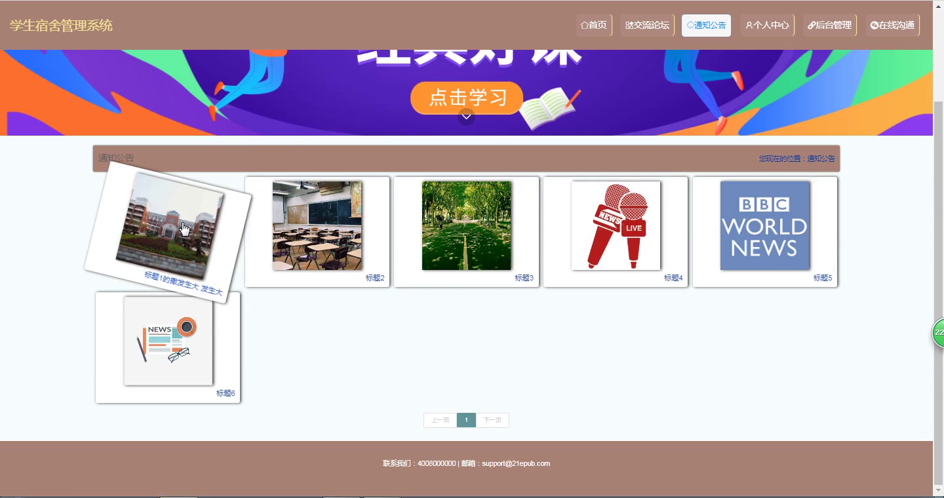Click the 标题6 title
This screenshot has width=944, height=498.
[x=226, y=393]
